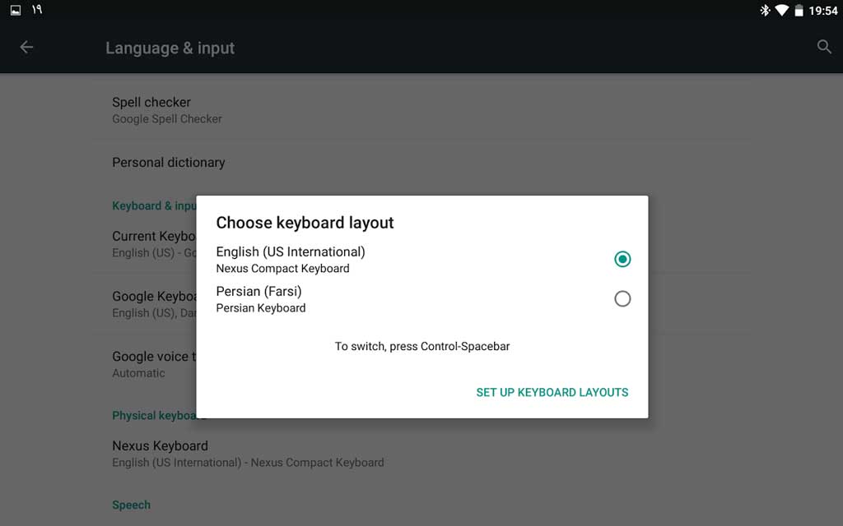Tap the battery icon in status bar

click(799, 11)
